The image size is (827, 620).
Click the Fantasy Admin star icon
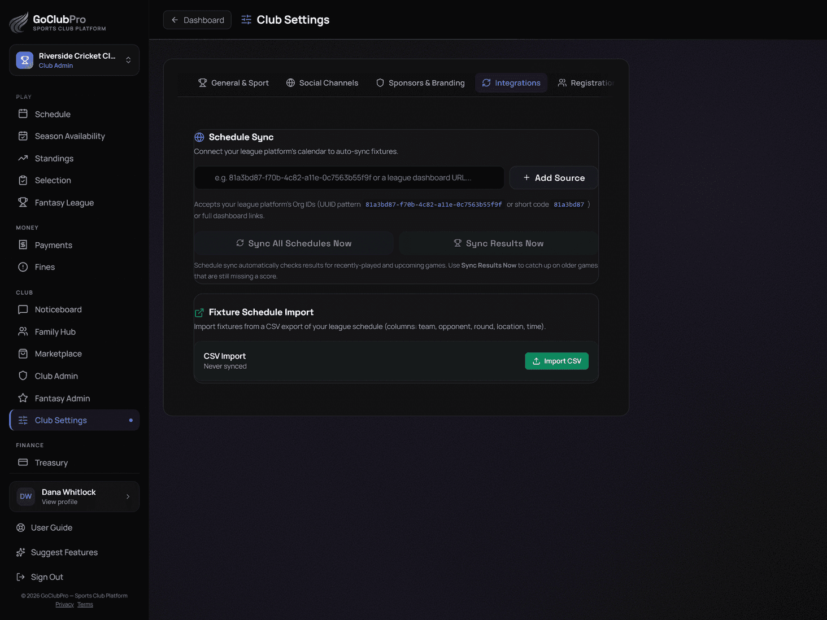click(23, 398)
